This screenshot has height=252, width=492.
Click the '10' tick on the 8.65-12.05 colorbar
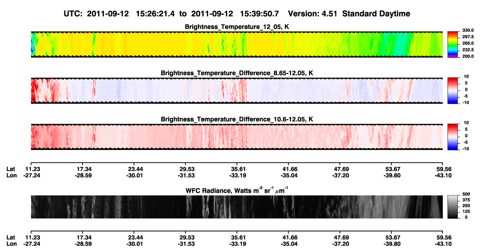point(466,77)
